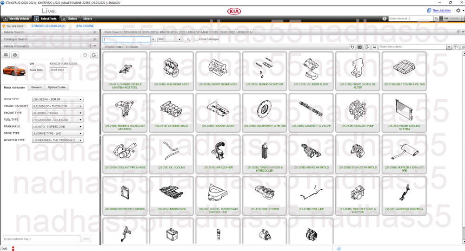The width and height of the screenshot is (465, 251).
Task: Click the Save customer tag button
Action: click(x=86, y=238)
